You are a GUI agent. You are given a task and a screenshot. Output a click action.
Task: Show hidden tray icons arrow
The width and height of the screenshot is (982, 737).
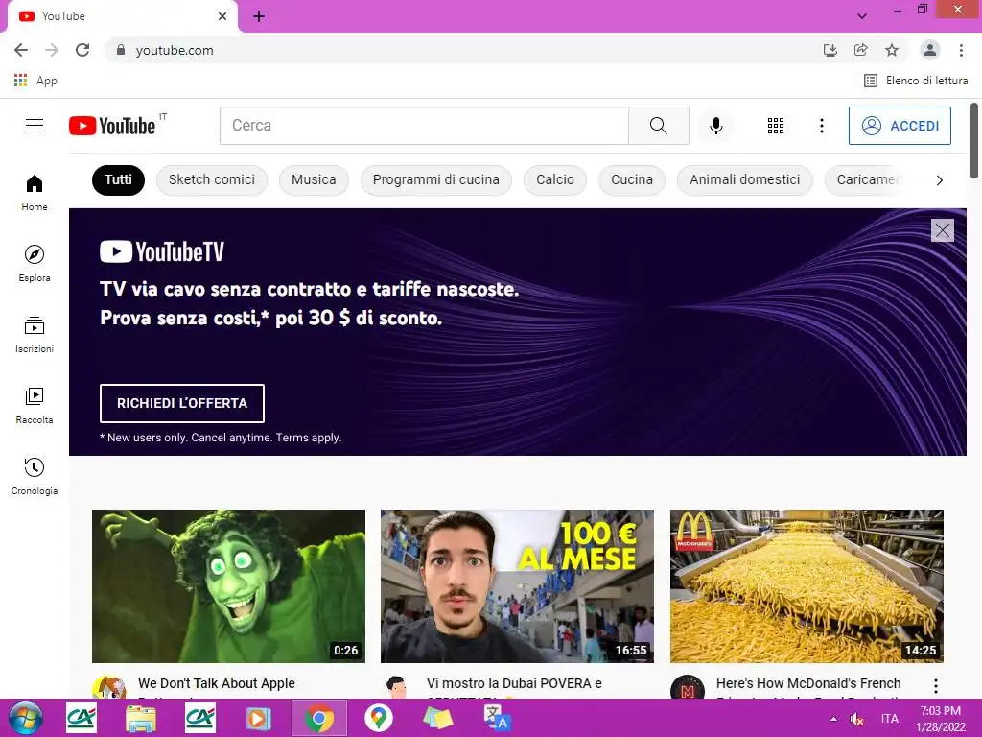coord(833,719)
